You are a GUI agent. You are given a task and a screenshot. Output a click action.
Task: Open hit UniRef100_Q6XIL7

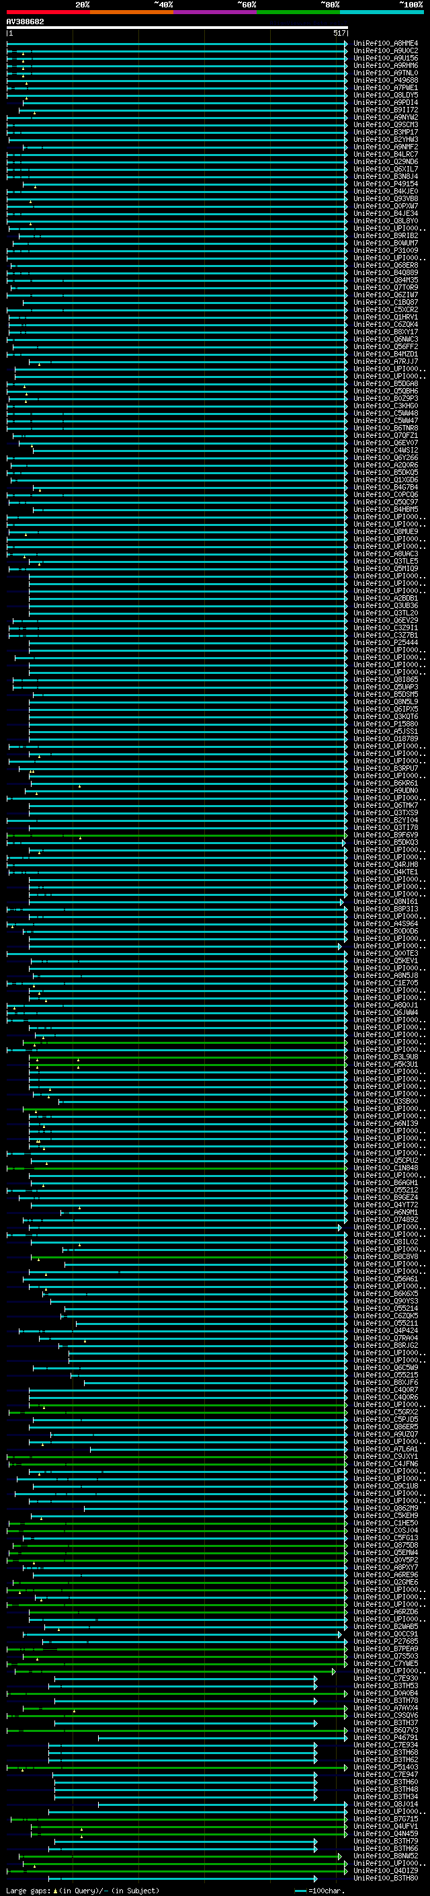tap(386, 169)
